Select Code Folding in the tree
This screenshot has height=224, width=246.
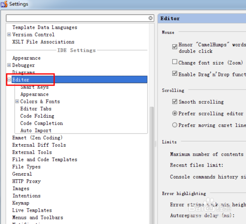click(x=37, y=116)
